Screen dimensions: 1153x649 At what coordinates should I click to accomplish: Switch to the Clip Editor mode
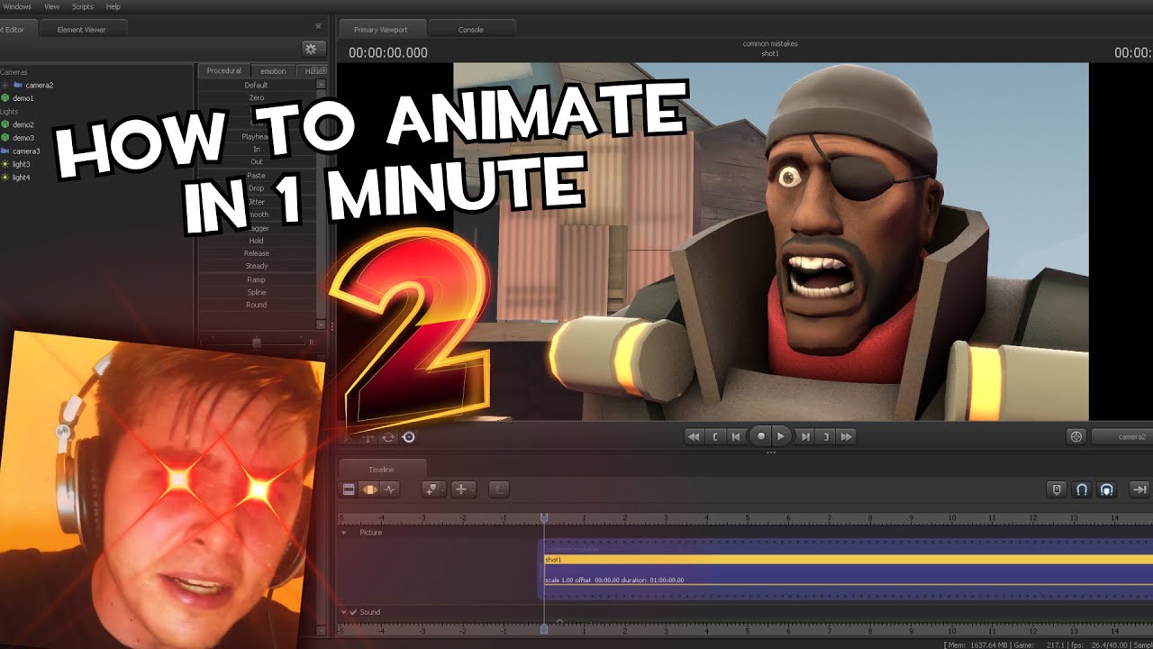(350, 489)
